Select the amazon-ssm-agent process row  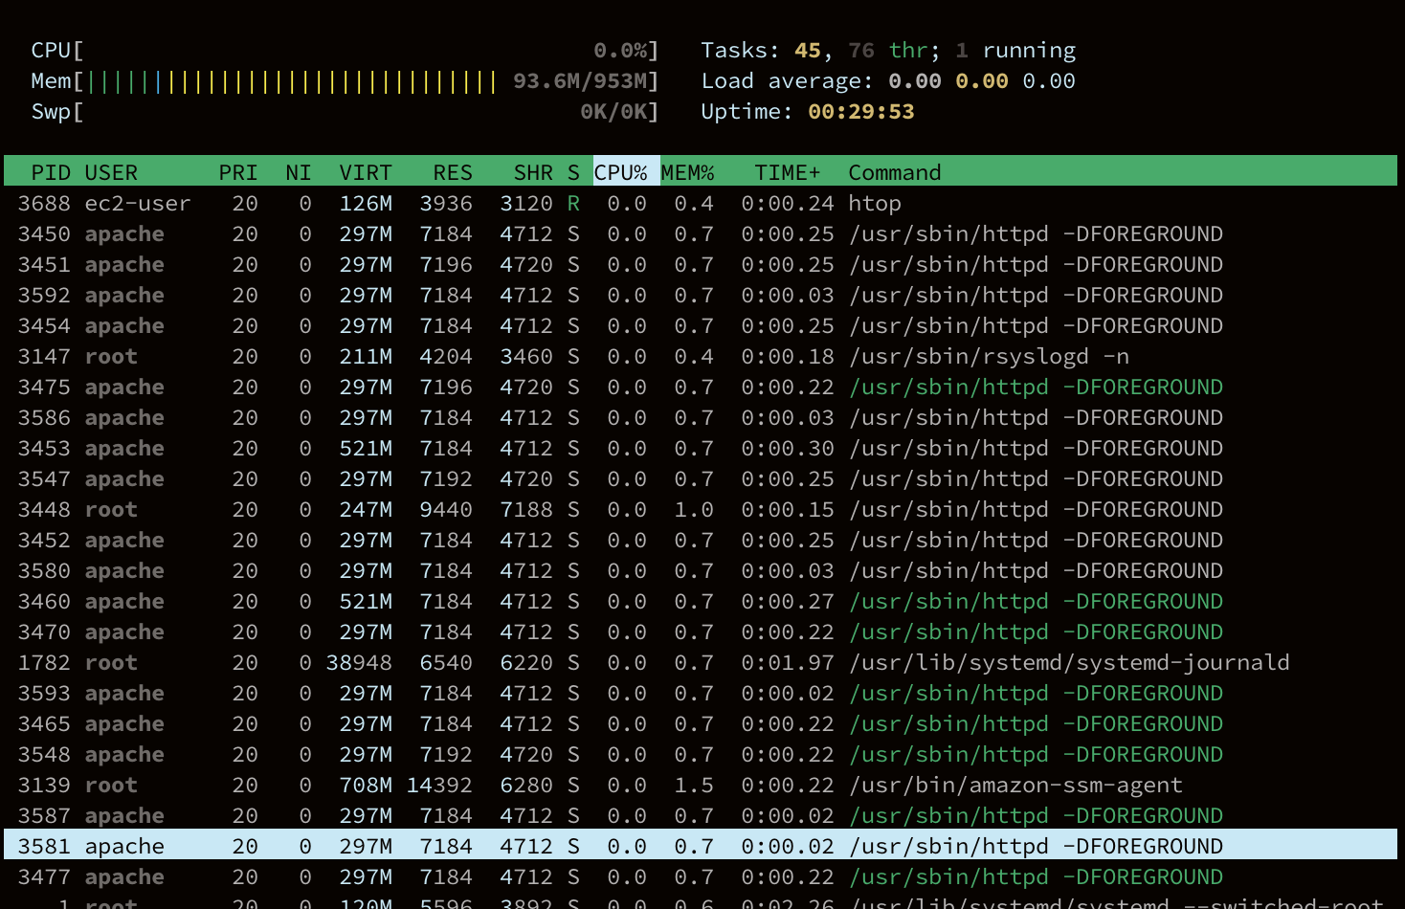(x=701, y=785)
